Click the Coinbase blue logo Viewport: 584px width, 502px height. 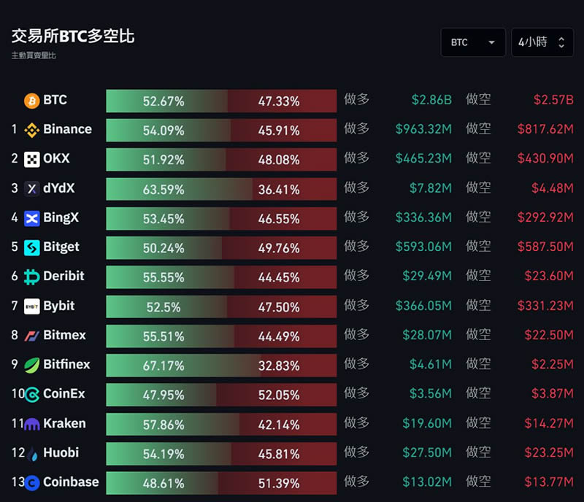click(31, 483)
